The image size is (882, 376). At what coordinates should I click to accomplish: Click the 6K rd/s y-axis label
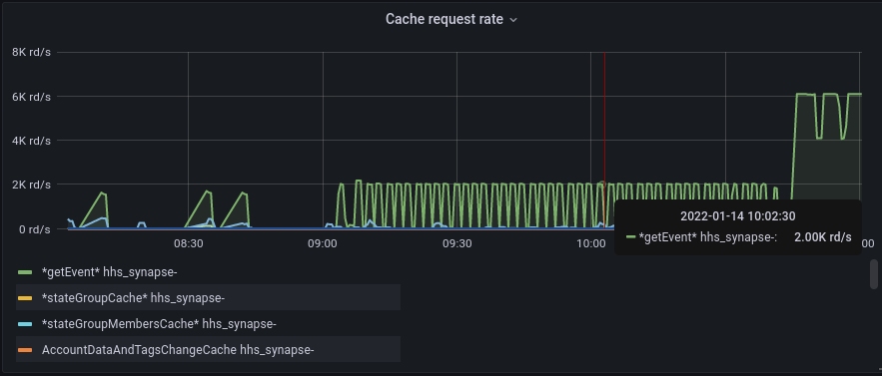pos(31,97)
